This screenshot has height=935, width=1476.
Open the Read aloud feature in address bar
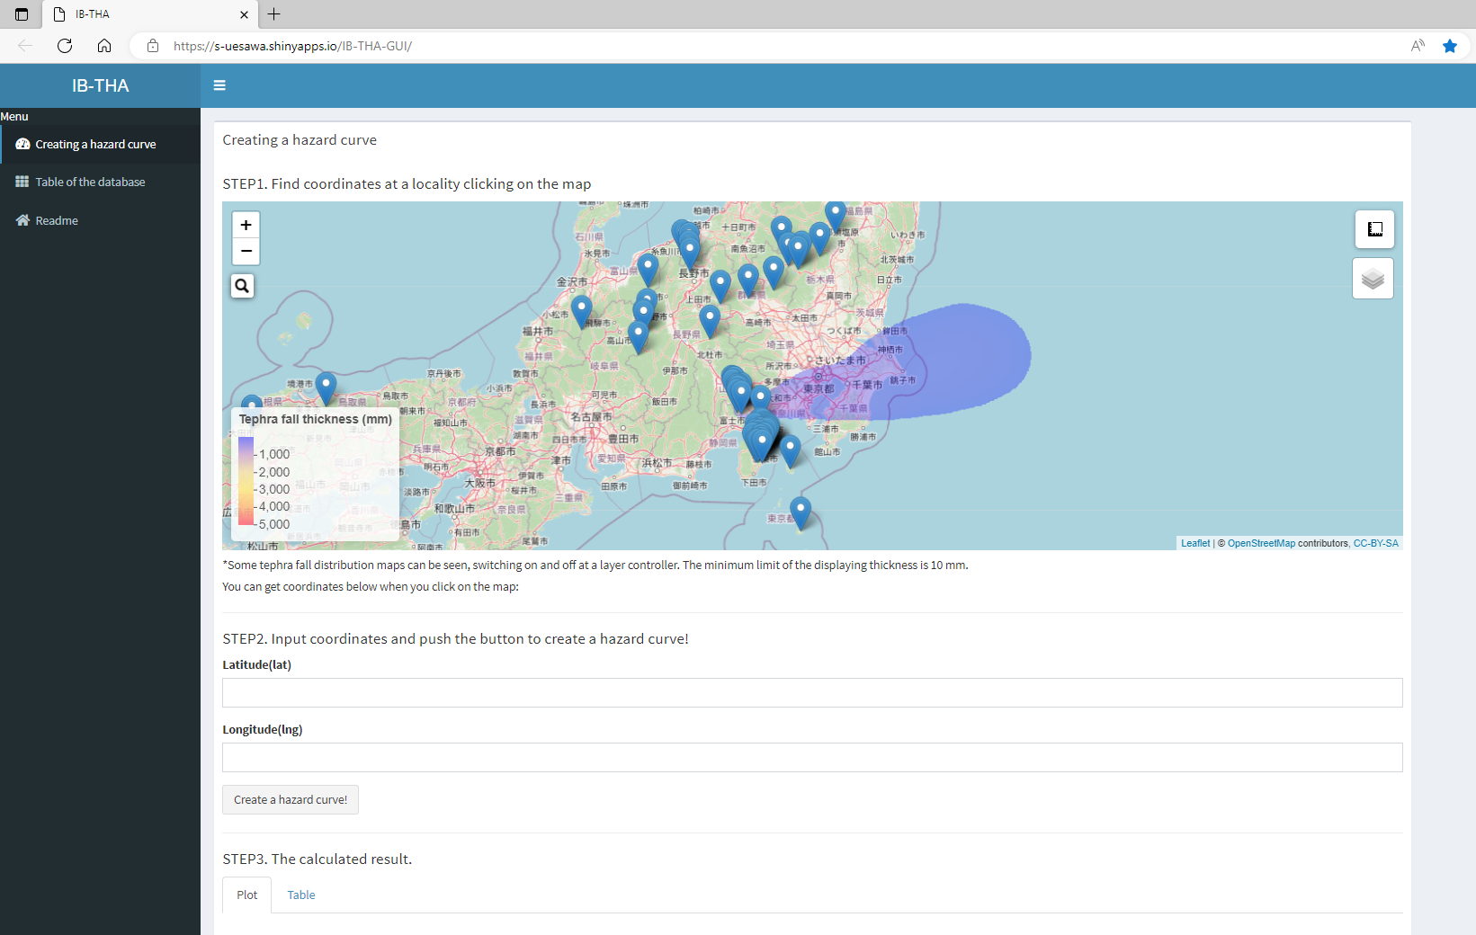(1418, 45)
